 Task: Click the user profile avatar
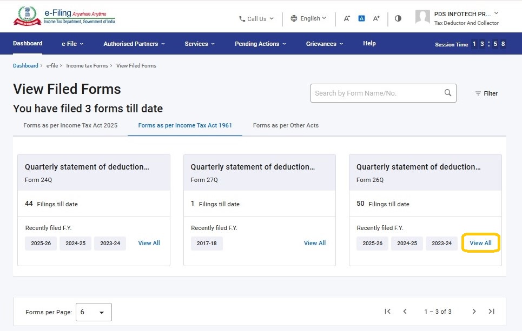tap(422, 17)
